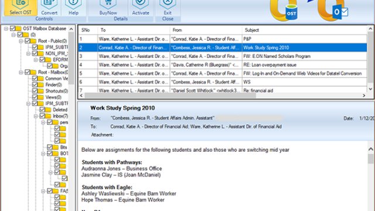Select the Orga folder under EFORMS
375x211 pixels.
click(x=64, y=66)
